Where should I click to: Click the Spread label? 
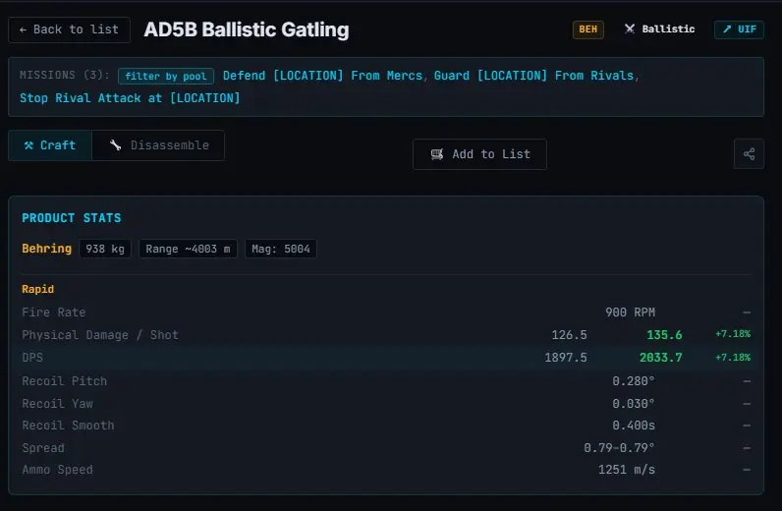[43, 448]
